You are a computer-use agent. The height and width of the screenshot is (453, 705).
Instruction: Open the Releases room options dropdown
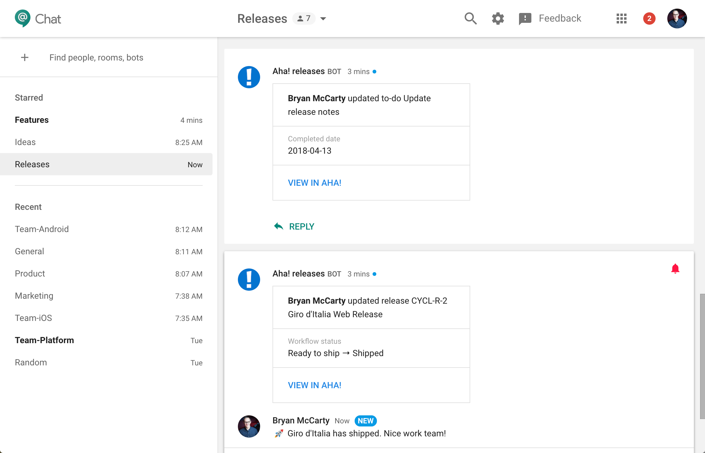point(323,19)
